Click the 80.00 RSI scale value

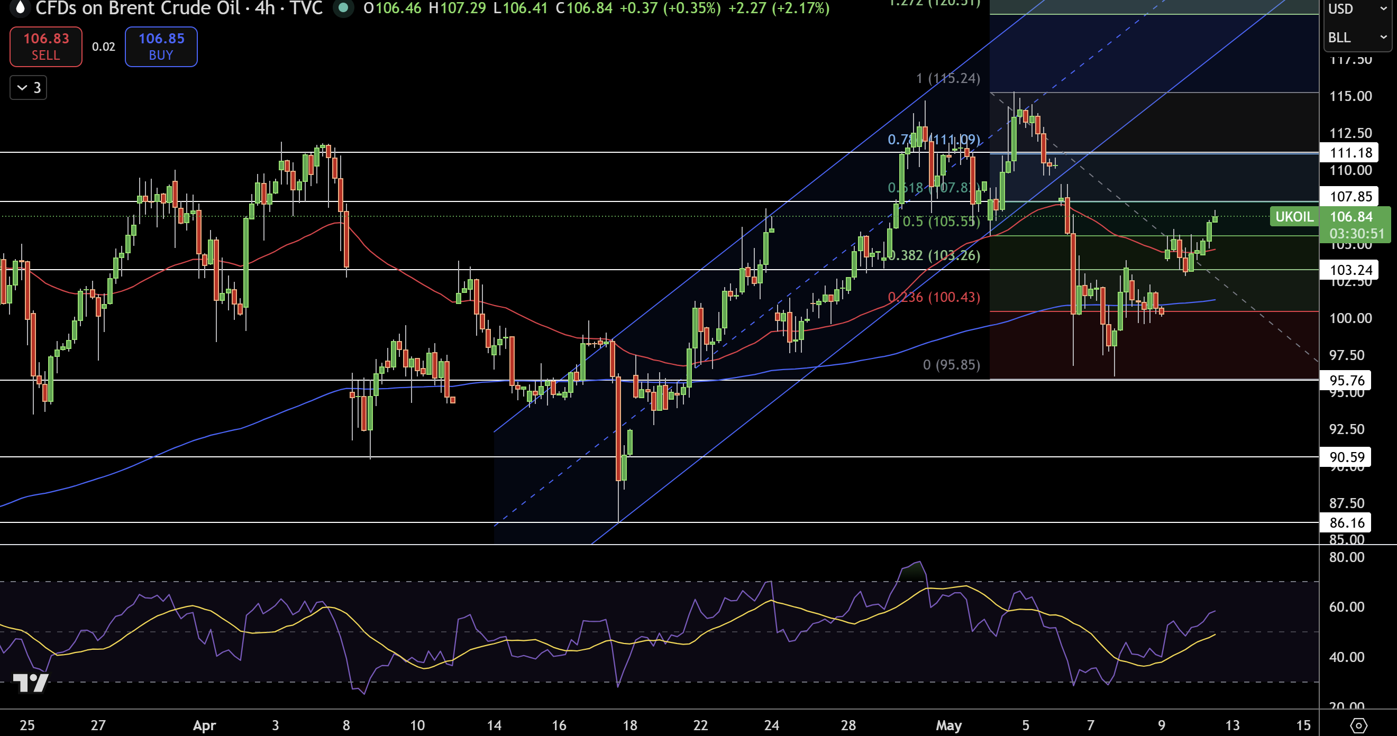click(x=1347, y=557)
